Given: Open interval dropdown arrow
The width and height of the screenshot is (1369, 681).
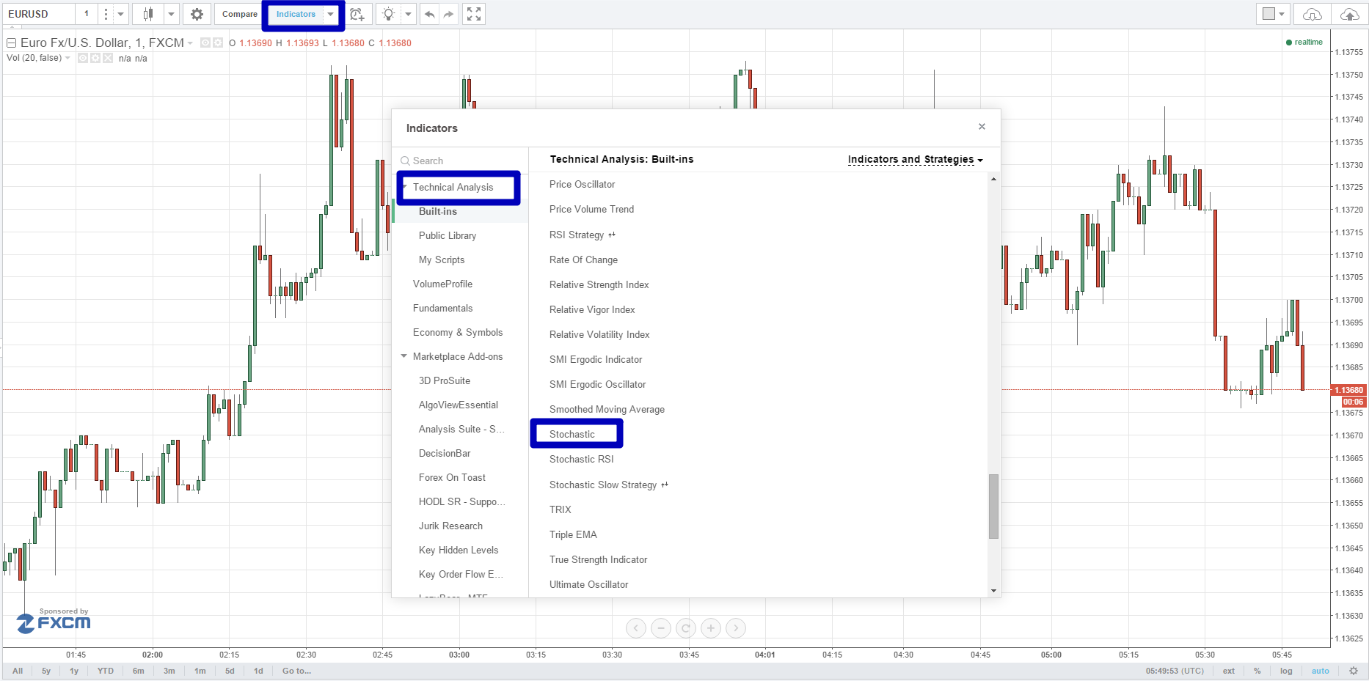Looking at the screenshot, I should (x=121, y=14).
